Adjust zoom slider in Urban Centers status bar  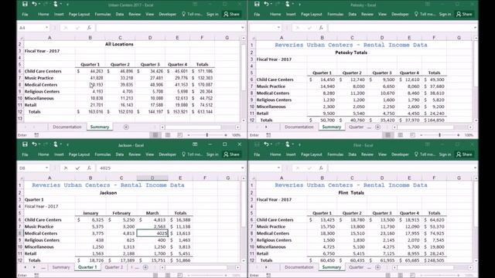click(207, 135)
